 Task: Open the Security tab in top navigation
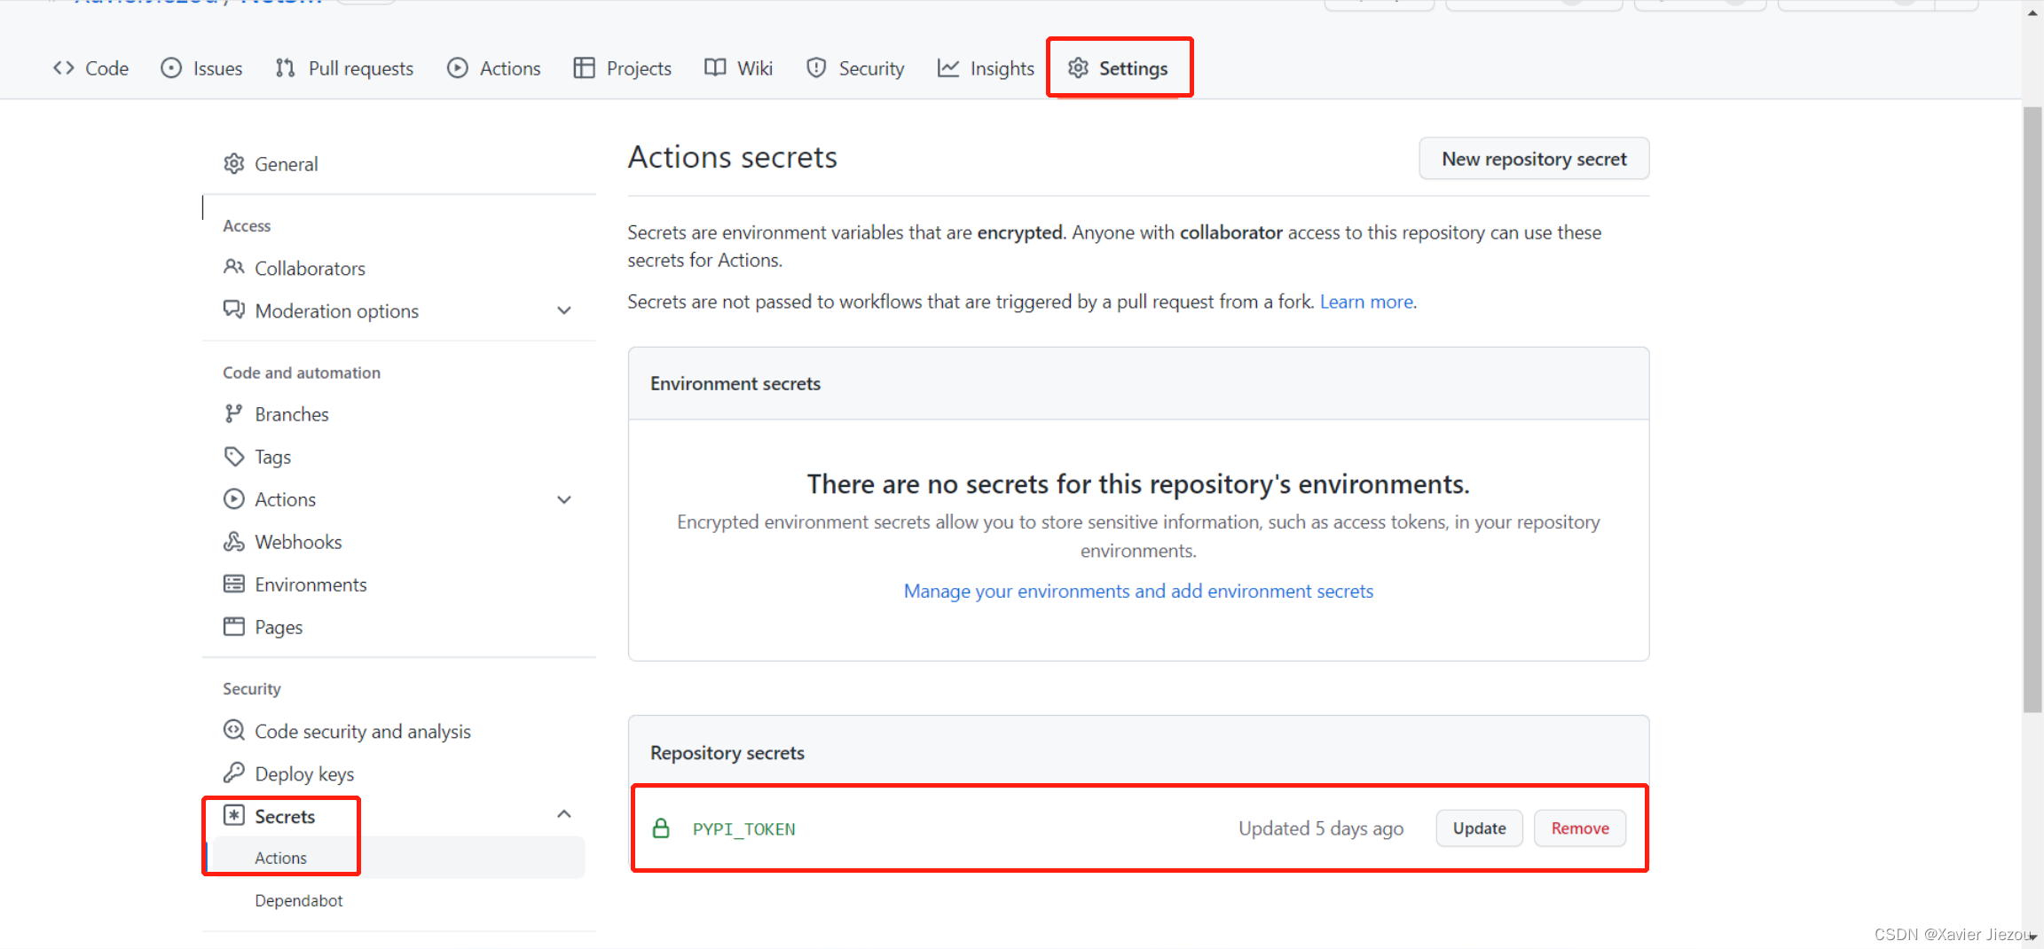coord(855,68)
